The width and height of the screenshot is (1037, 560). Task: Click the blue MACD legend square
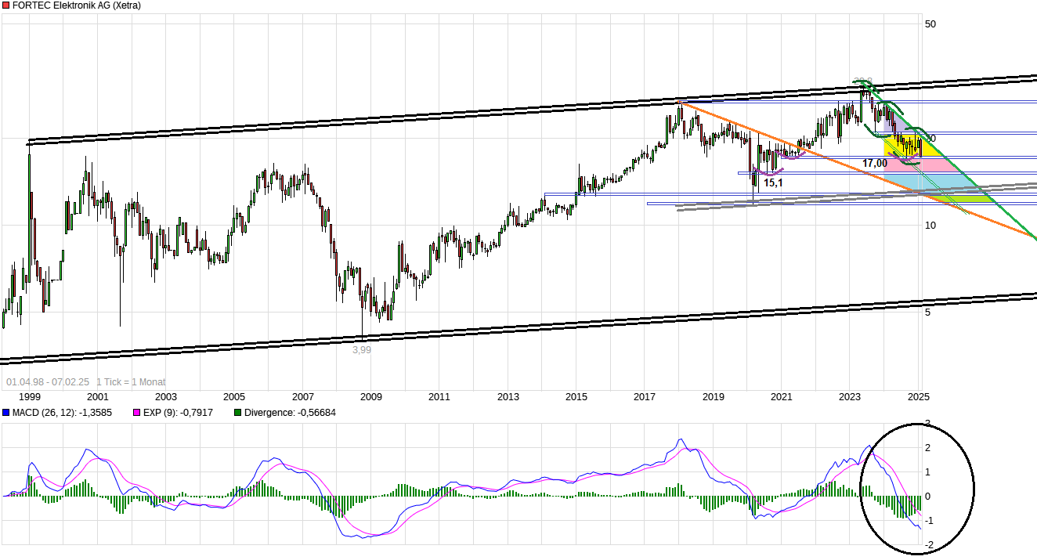click(5, 413)
